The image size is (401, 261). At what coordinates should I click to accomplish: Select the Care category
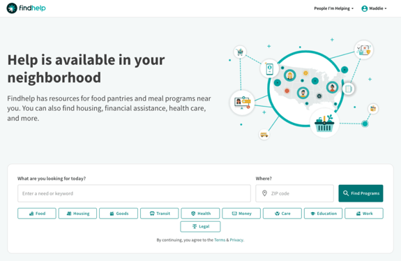click(x=282, y=214)
